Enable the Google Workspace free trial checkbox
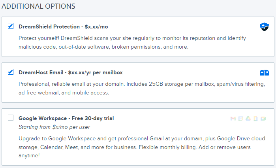The width and height of the screenshot is (276, 168). 11,117
